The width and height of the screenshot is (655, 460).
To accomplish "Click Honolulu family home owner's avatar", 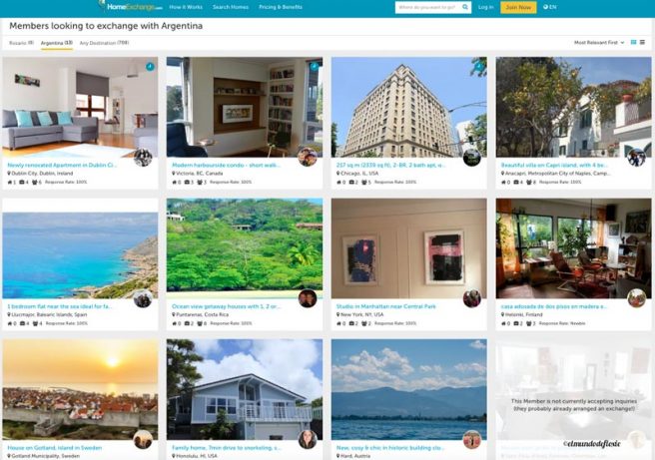I will (x=308, y=439).
